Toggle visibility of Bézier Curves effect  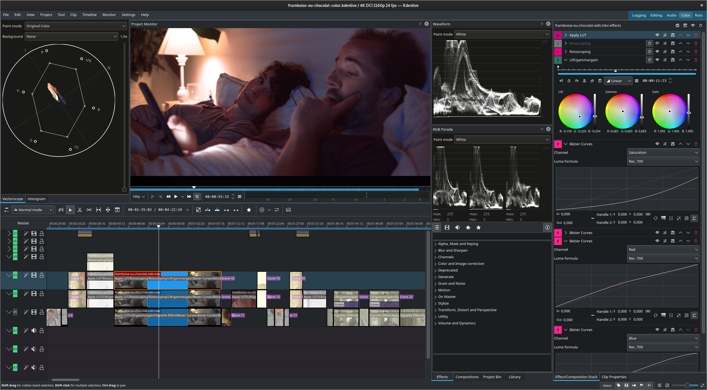(x=657, y=144)
